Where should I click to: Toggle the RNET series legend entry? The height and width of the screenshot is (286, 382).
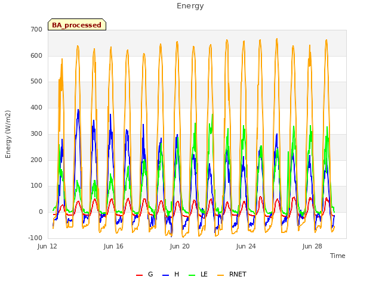(x=232, y=274)
